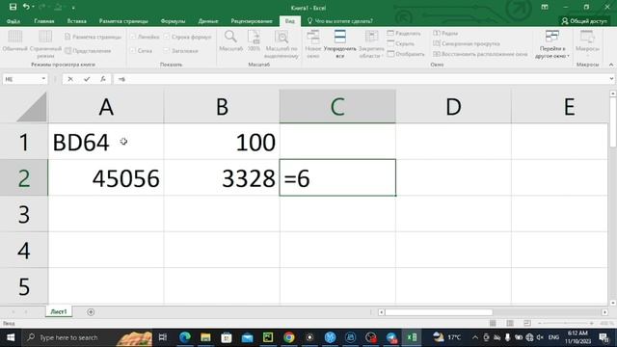Screen dimensions: 617x347
Task: Add a new sheet with the plus button
Action: [x=91, y=312]
